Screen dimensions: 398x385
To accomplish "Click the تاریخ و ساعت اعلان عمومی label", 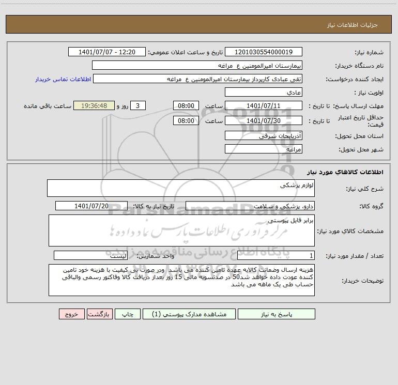I will [186, 52].
